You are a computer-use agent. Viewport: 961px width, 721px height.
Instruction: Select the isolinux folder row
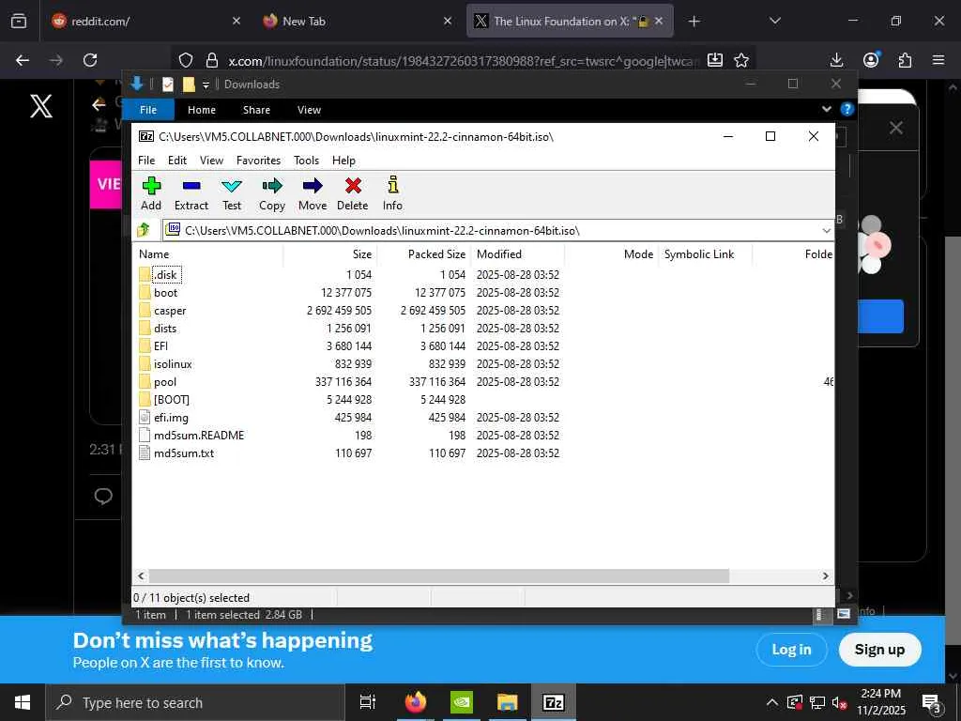(x=349, y=363)
